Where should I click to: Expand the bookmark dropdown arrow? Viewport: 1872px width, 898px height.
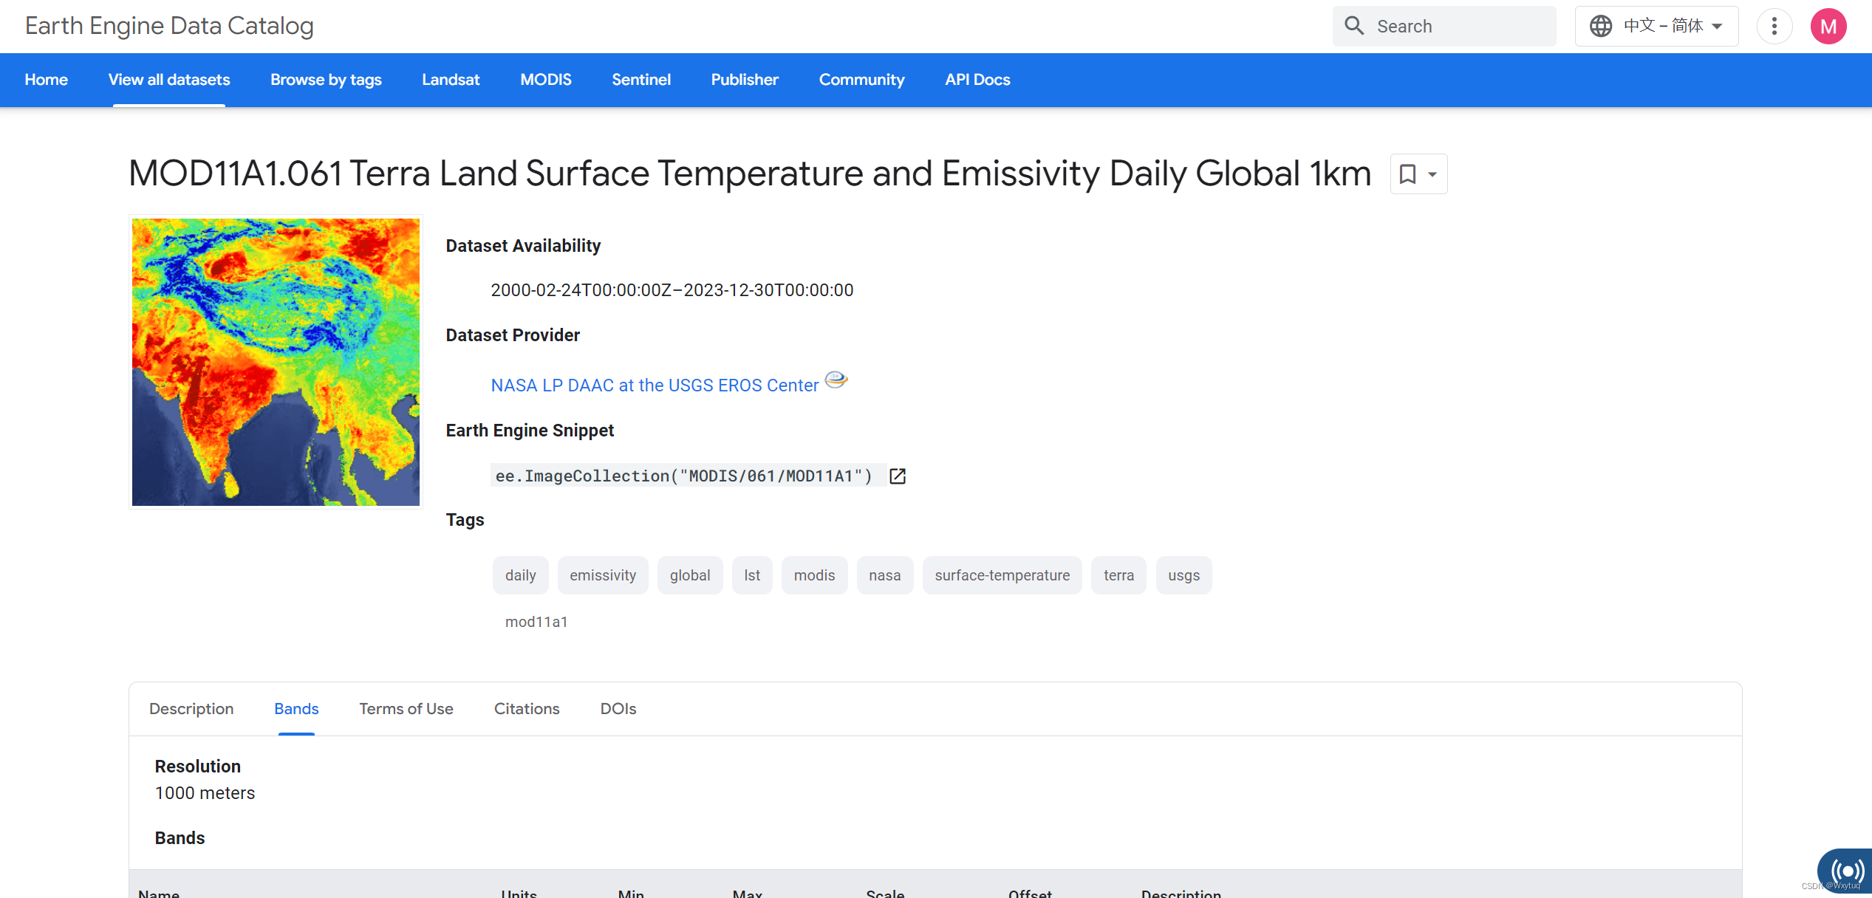point(1432,175)
